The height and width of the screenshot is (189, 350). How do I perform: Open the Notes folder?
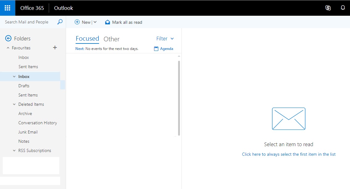click(x=24, y=141)
